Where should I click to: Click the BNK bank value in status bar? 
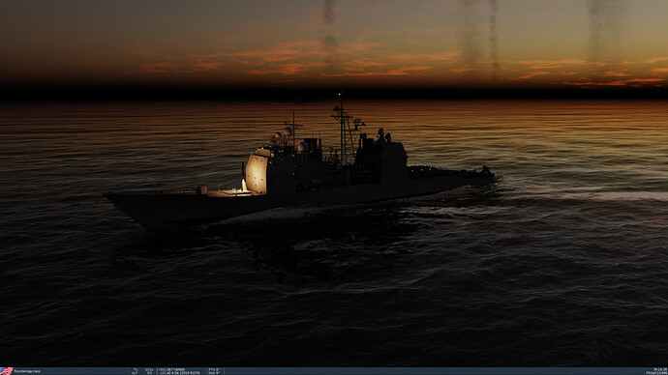point(214,373)
